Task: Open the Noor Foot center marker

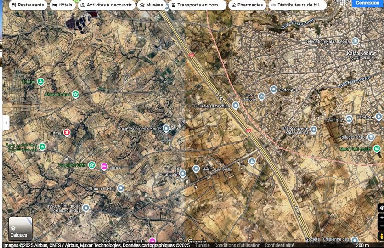Action: [377, 148]
